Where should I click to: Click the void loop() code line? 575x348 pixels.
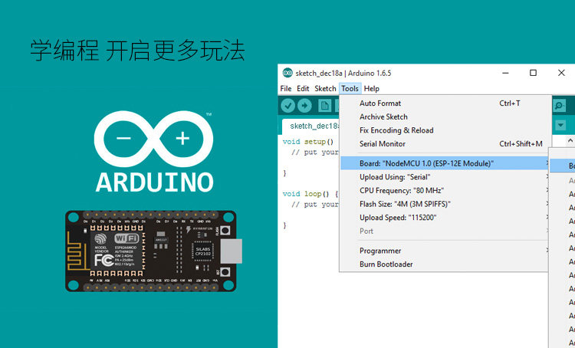click(x=310, y=194)
